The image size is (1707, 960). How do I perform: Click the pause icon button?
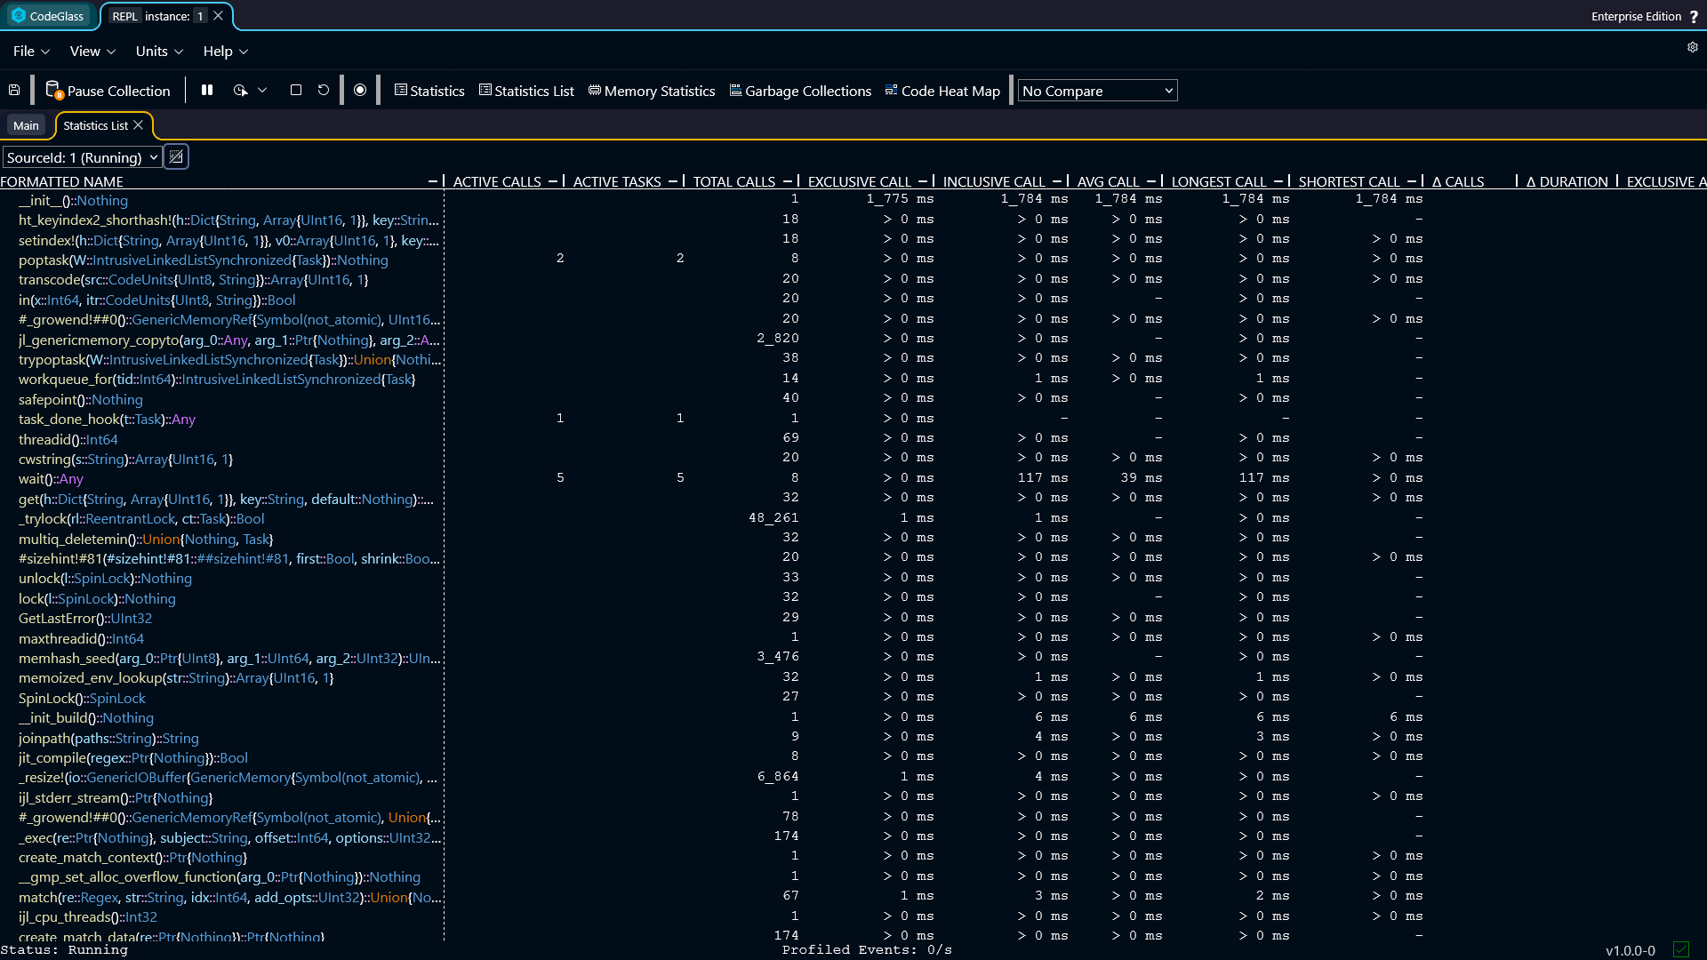[x=207, y=91]
